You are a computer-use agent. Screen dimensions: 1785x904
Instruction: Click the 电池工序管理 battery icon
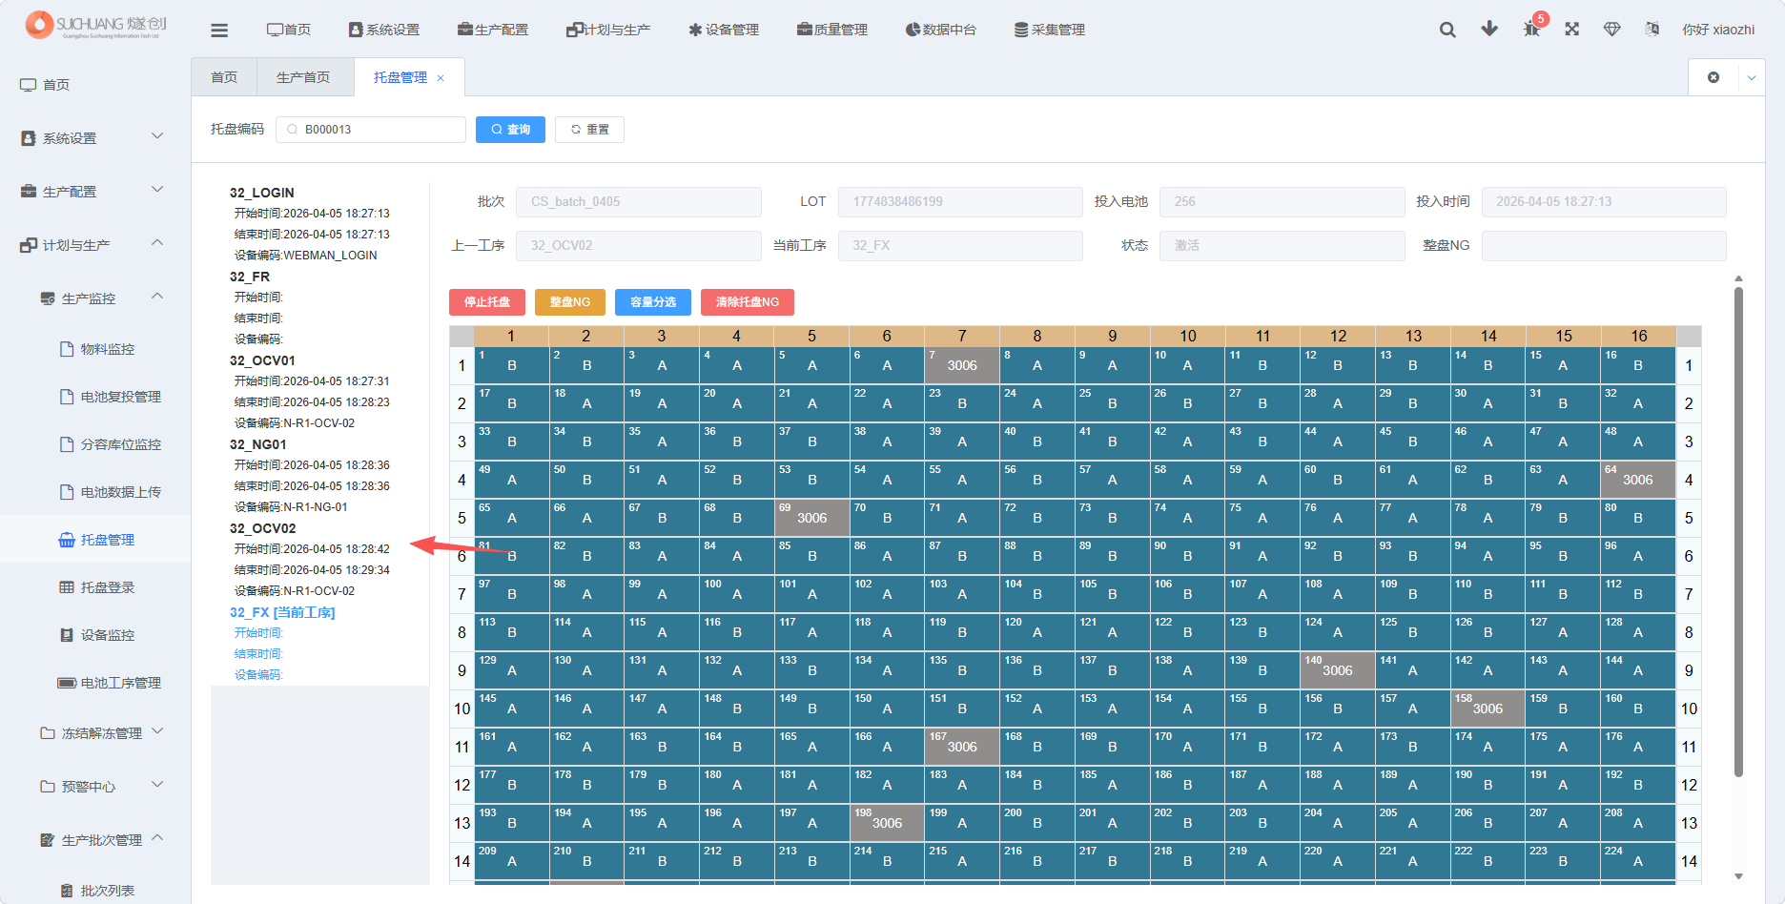67,683
